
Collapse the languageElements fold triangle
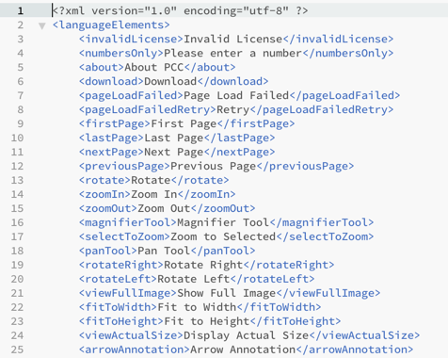click(42, 25)
